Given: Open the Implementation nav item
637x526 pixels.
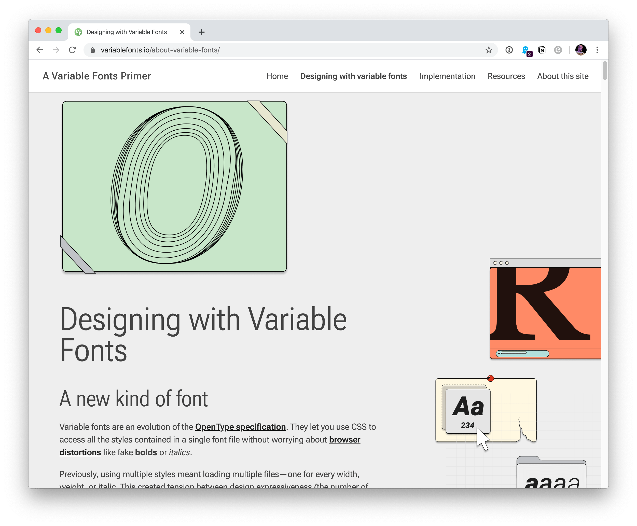Looking at the screenshot, I should (x=447, y=76).
